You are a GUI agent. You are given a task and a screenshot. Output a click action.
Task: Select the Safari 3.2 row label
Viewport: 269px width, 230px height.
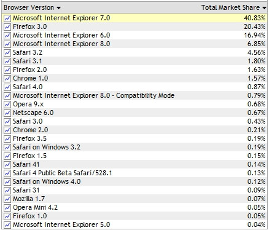tap(28, 52)
